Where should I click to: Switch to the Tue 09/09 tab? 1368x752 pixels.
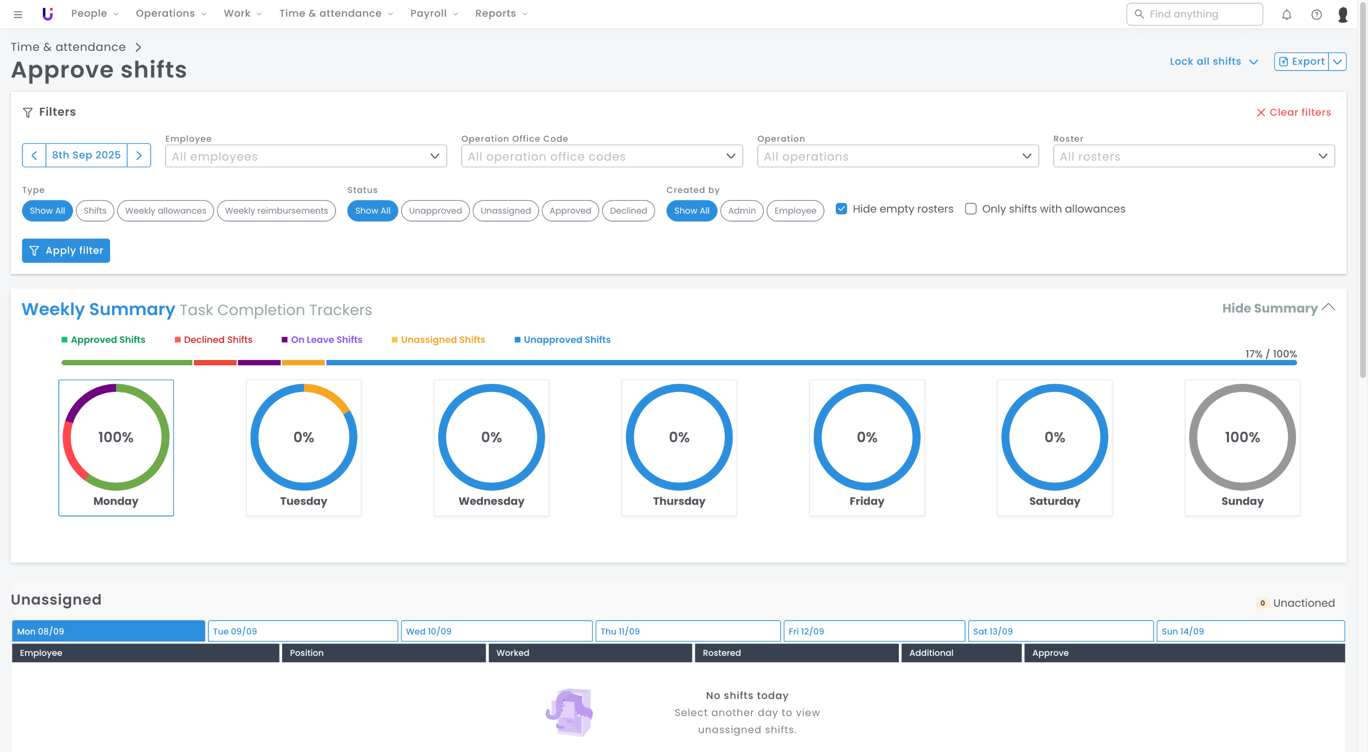[x=302, y=631]
